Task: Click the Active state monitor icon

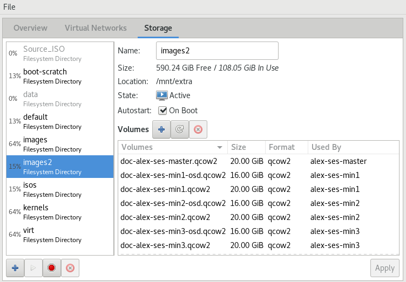Action: point(162,95)
